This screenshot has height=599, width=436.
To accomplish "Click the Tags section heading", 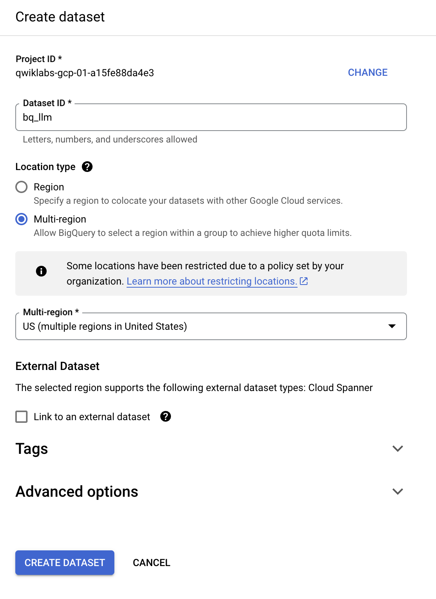I will [x=32, y=449].
